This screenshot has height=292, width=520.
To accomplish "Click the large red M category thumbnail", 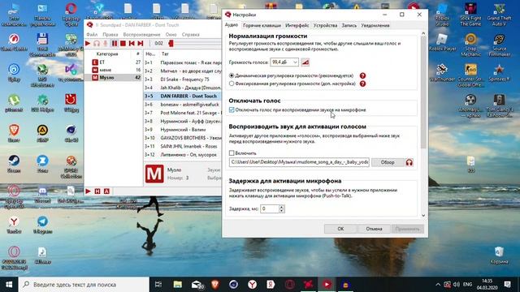I will pos(154,174).
